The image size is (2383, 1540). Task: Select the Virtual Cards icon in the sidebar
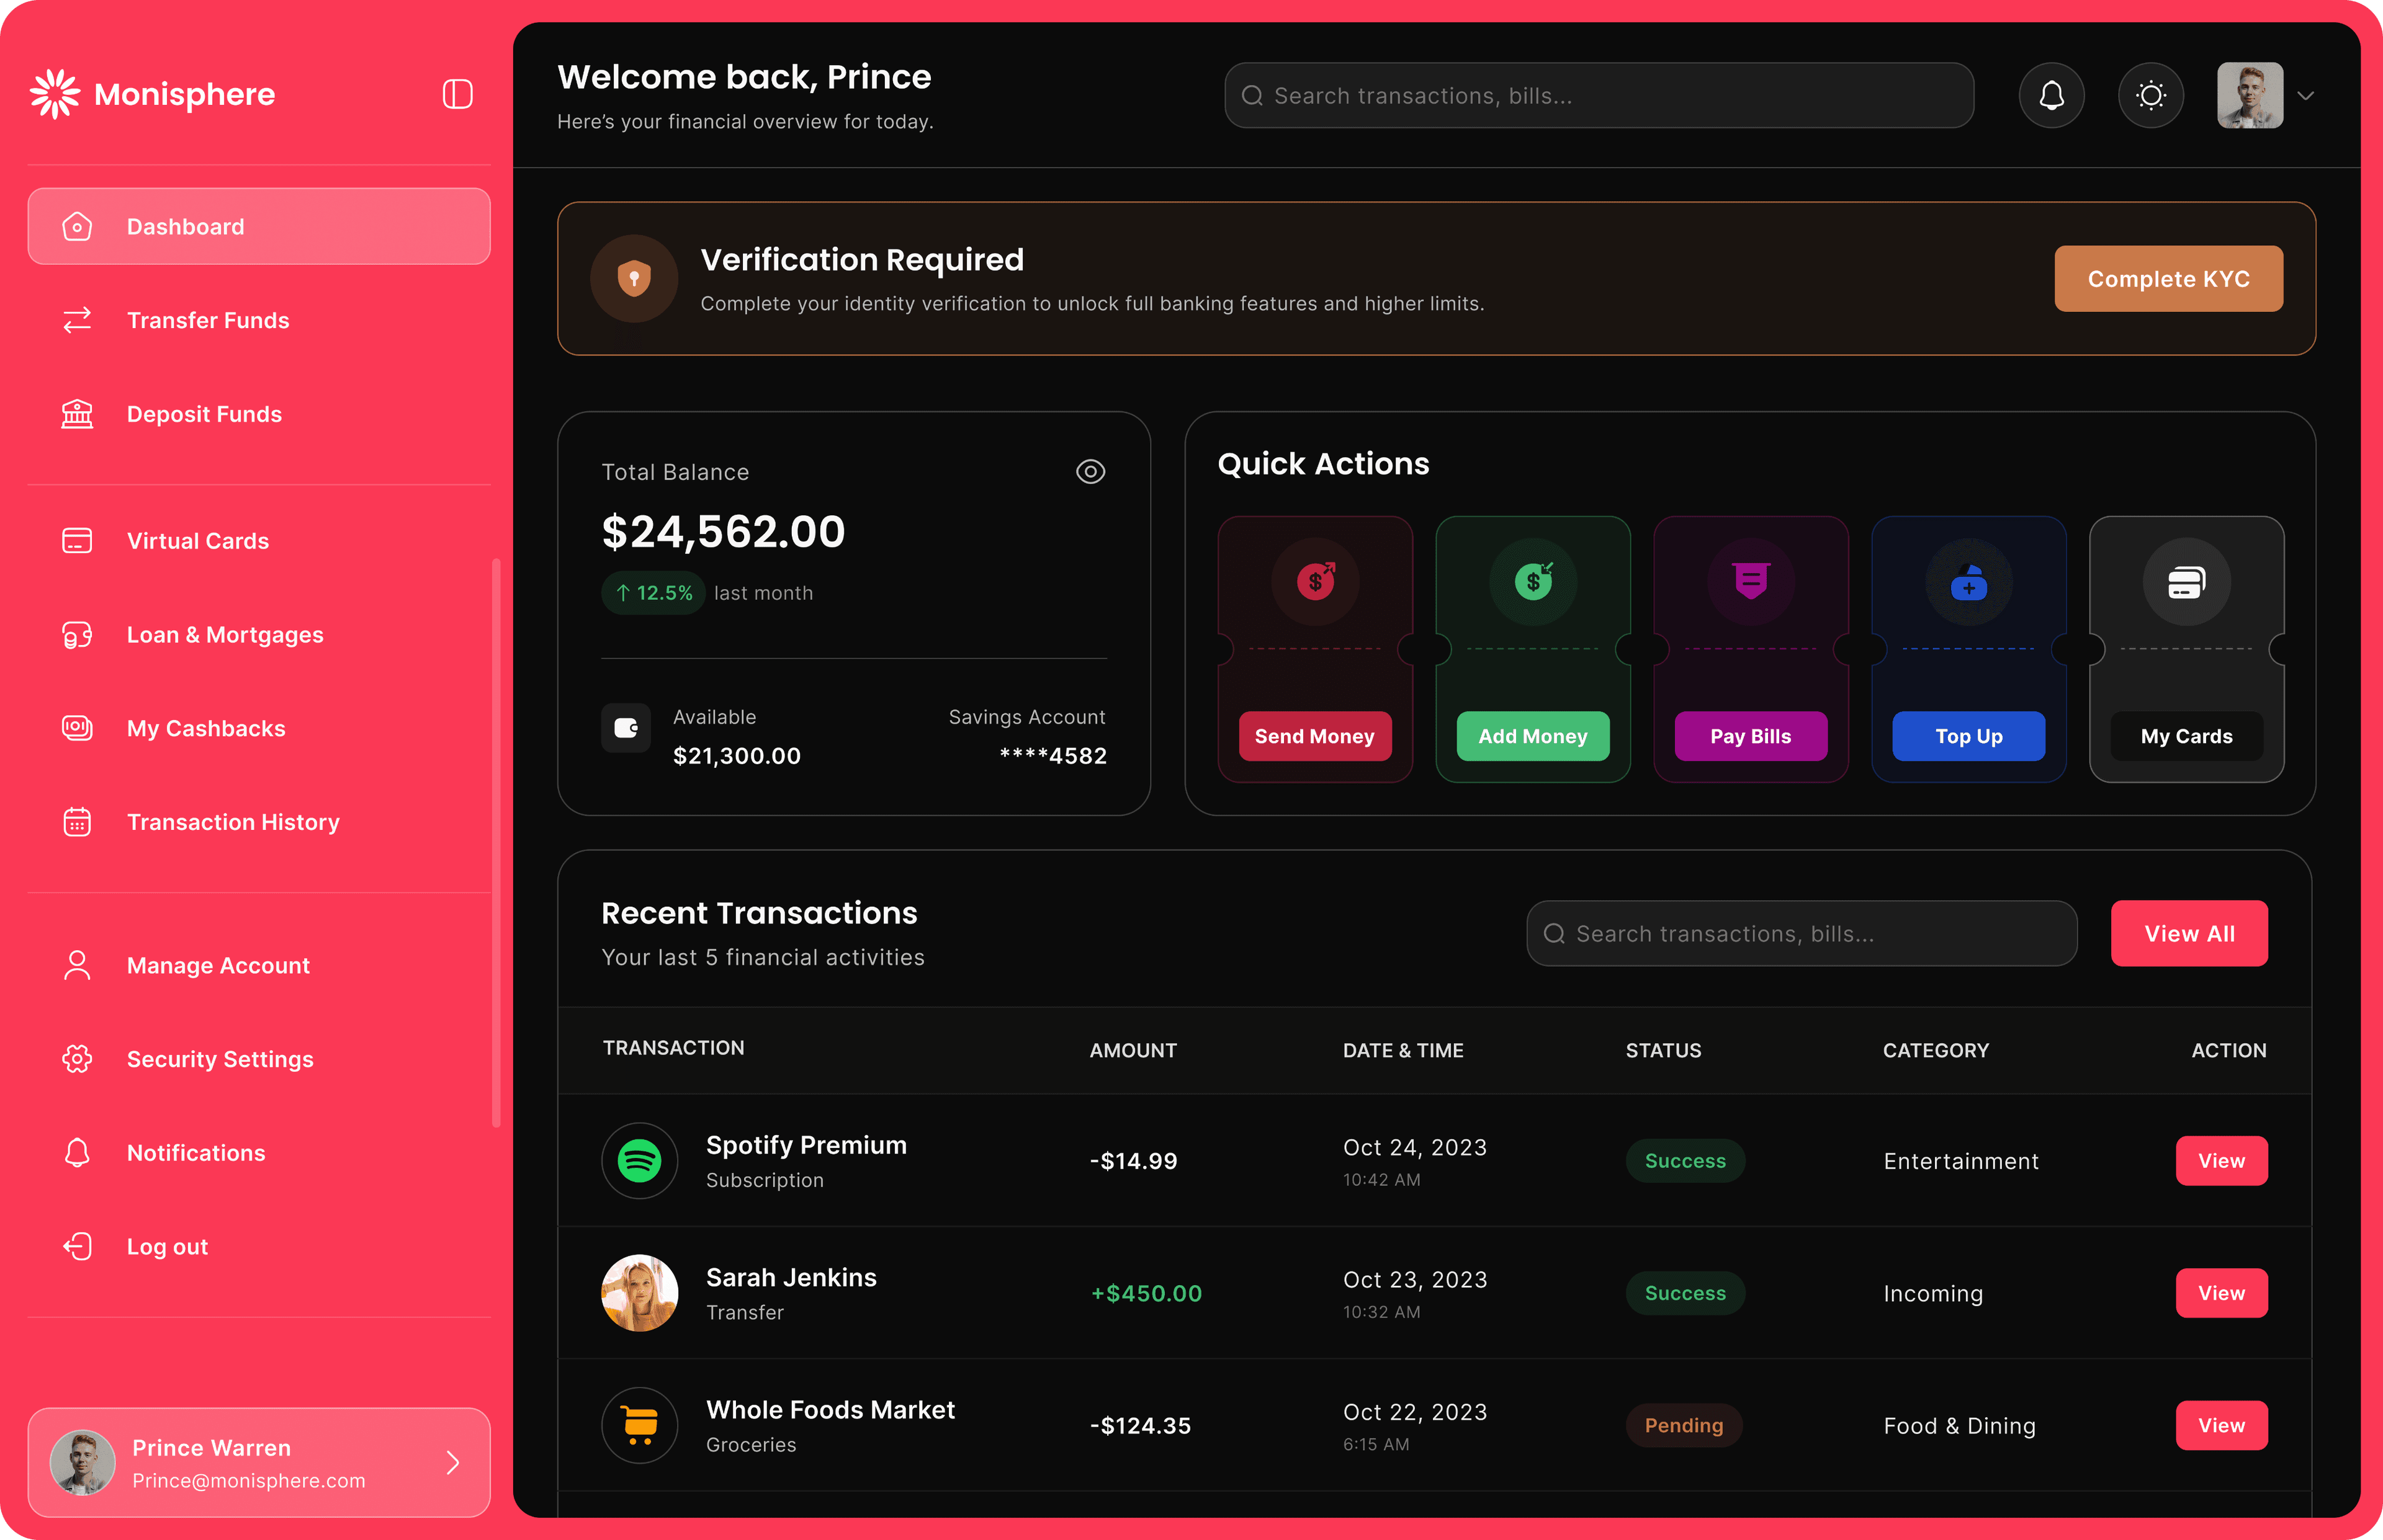[77, 540]
